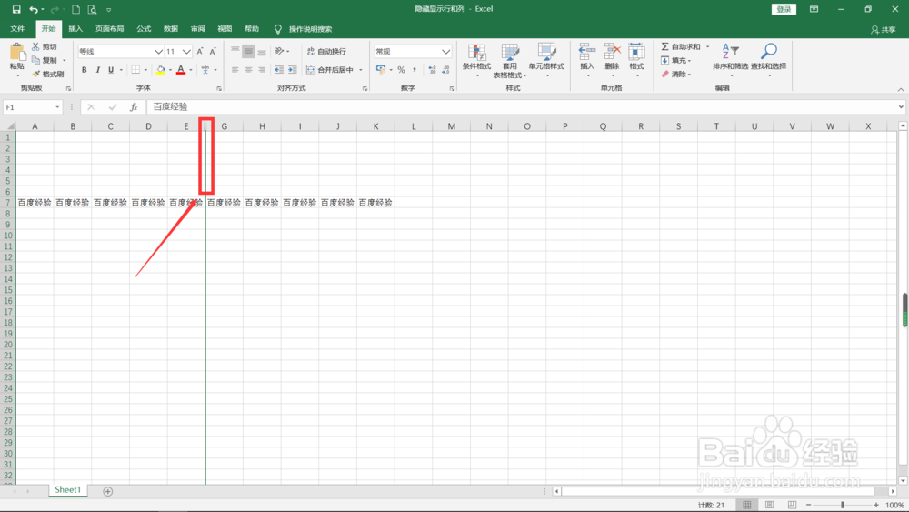Click the Tell Me search box (操作说明搜索)

pyautogui.click(x=304, y=29)
